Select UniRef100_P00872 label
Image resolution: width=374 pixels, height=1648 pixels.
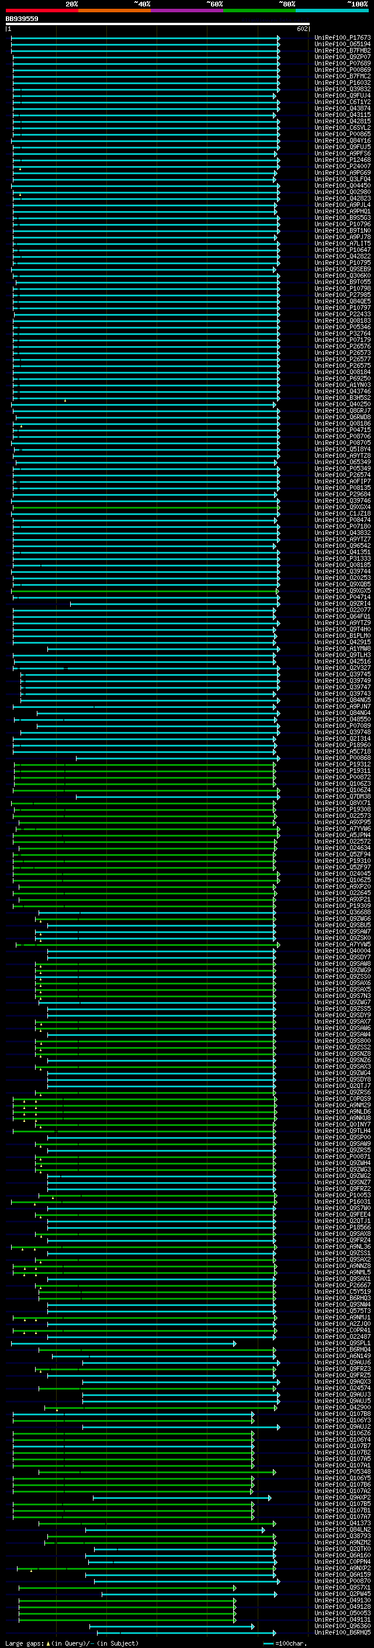342,778
